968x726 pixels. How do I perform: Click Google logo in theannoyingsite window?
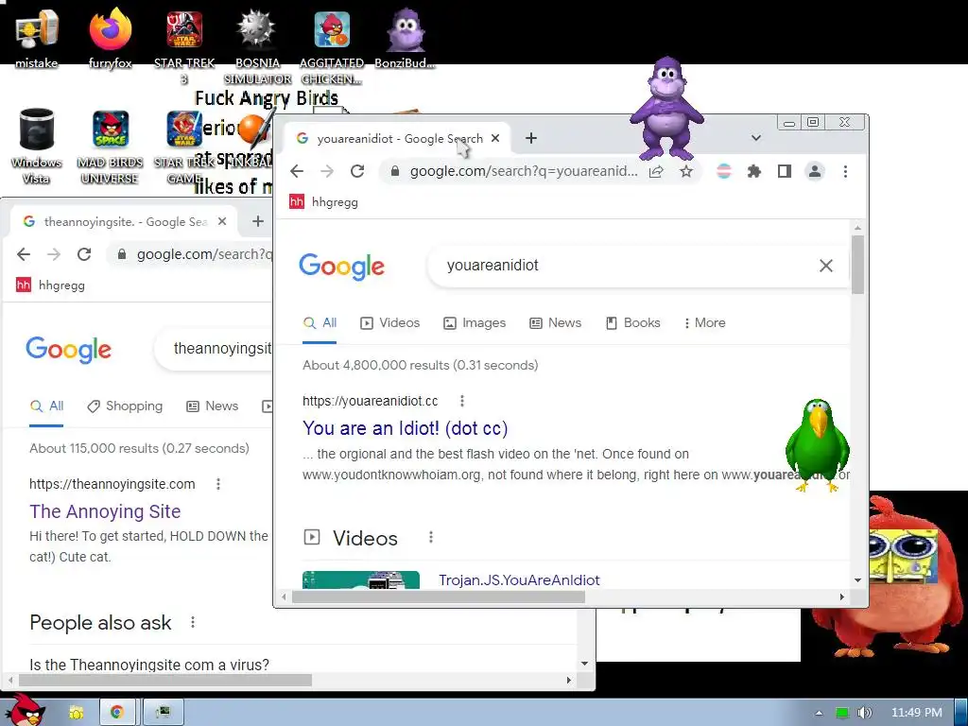tap(68, 350)
